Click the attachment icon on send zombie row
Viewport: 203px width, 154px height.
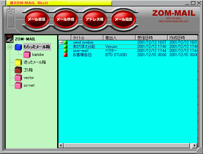point(61,42)
